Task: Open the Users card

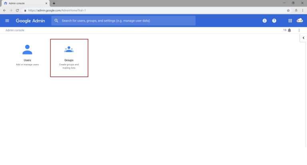Action: pyautogui.click(x=28, y=55)
